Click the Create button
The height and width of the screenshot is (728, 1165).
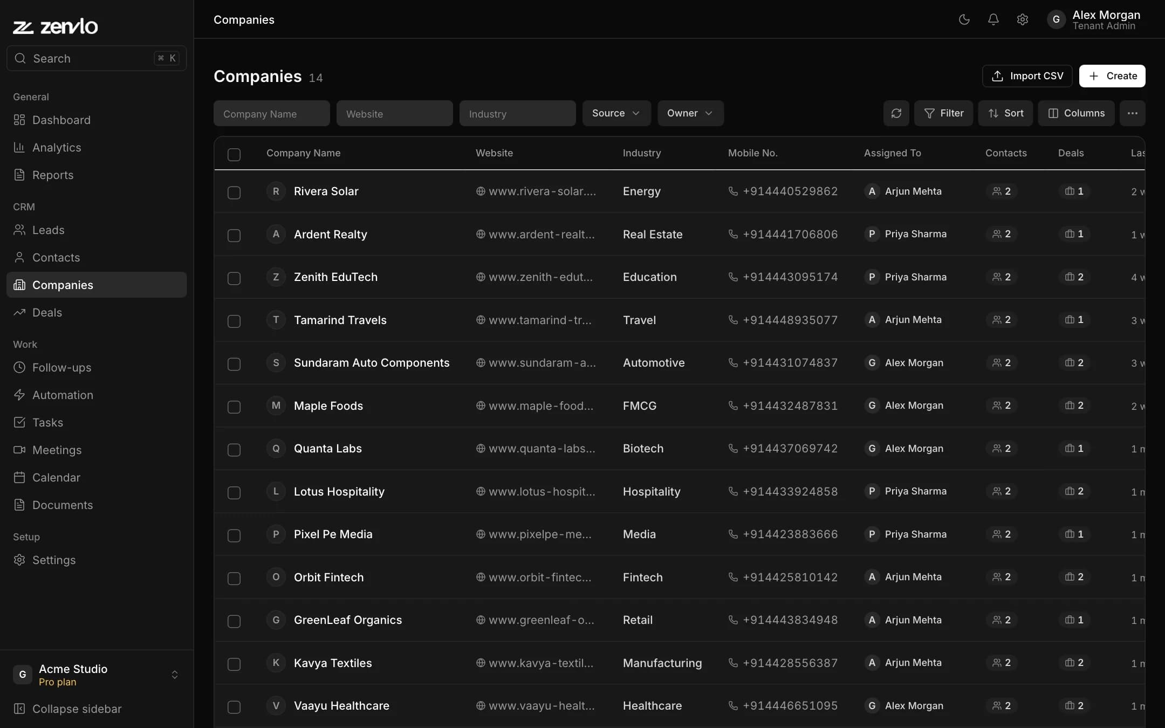(x=1112, y=76)
